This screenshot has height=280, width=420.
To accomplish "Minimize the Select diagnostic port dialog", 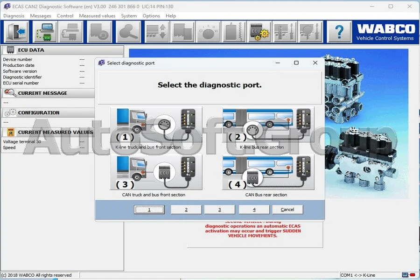I will click(x=278, y=63).
